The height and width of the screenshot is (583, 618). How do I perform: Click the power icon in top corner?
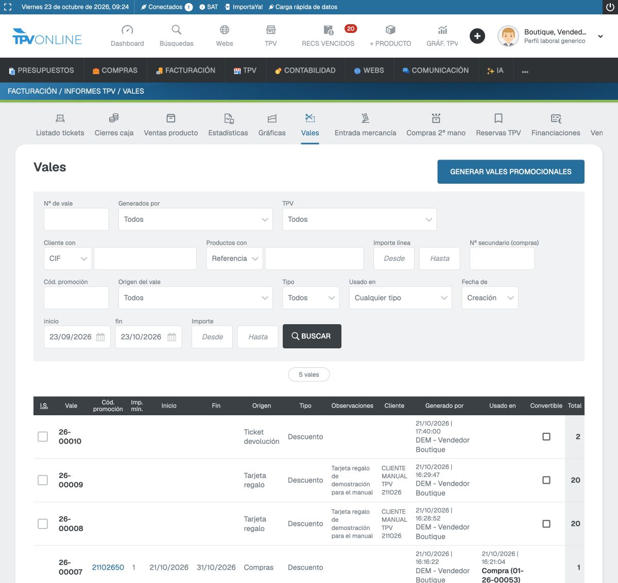point(610,7)
